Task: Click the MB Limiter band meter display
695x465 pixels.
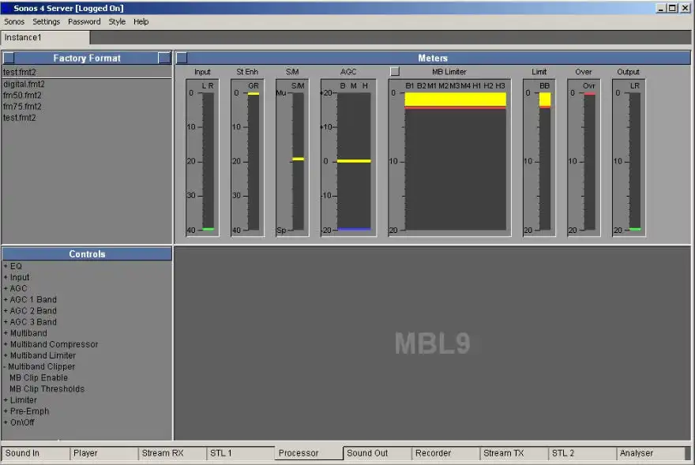Action: pyautogui.click(x=449, y=158)
